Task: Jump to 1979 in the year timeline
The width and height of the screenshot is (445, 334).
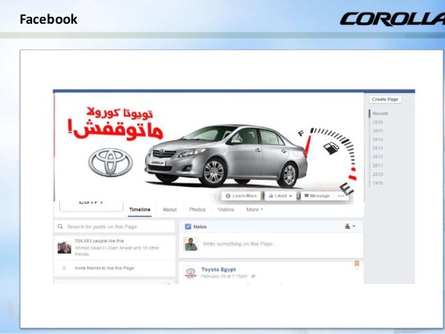Action: pos(377,183)
